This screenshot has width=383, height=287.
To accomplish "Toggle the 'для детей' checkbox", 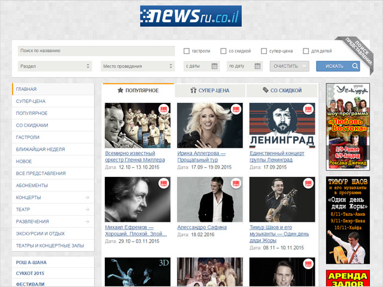I will [x=306, y=51].
